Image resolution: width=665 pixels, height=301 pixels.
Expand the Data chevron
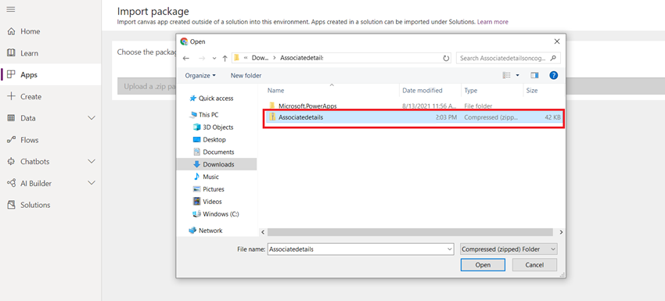[x=92, y=118]
